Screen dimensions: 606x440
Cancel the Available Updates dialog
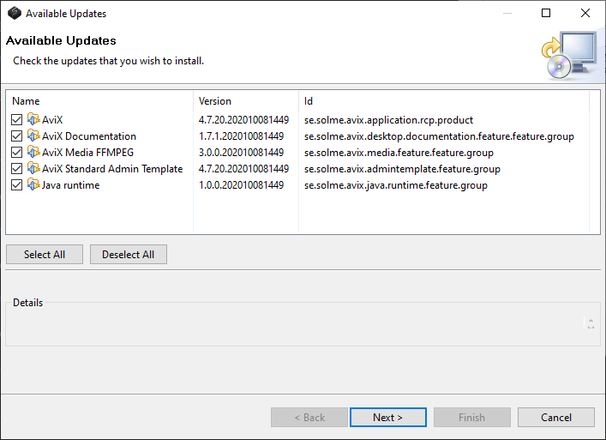tap(555, 418)
